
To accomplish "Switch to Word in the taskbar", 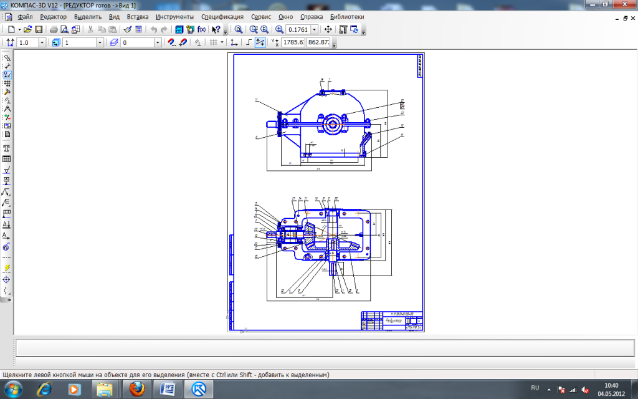I will click(x=168, y=389).
